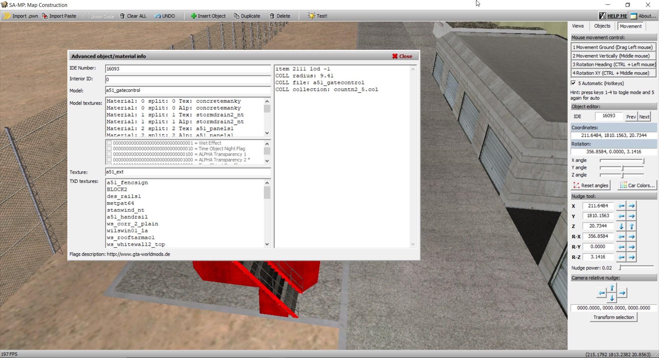This screenshot has height=358, width=659.
Task: Enable the Wet Effect flag checkbox
Action: (109, 143)
